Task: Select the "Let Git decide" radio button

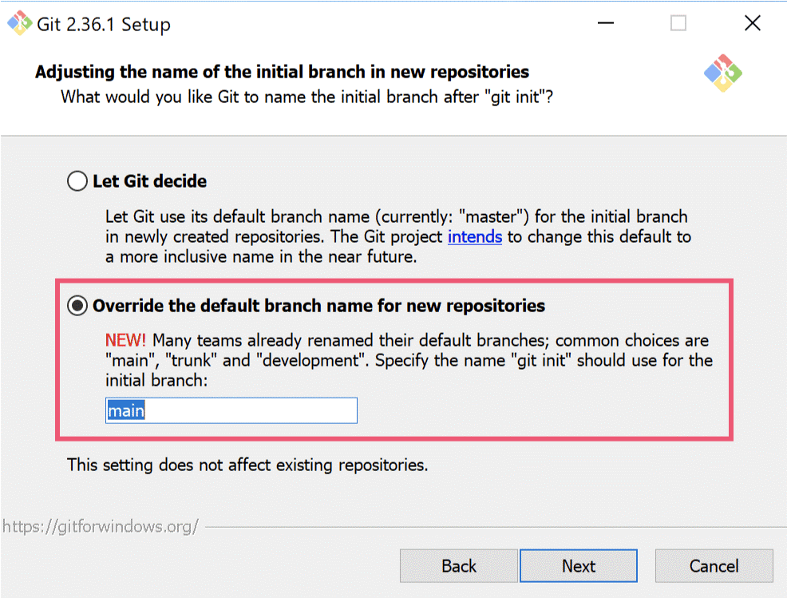Action: pos(77,180)
